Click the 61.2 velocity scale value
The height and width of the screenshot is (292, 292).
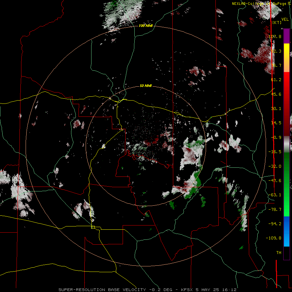coord(276,80)
